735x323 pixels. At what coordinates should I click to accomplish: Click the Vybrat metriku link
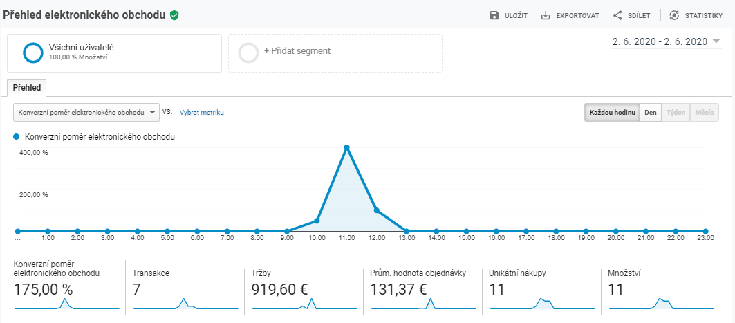[x=202, y=113]
